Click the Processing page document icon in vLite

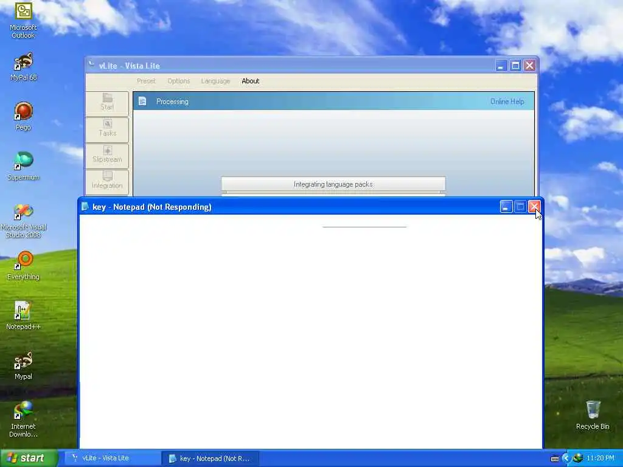pyautogui.click(x=142, y=102)
